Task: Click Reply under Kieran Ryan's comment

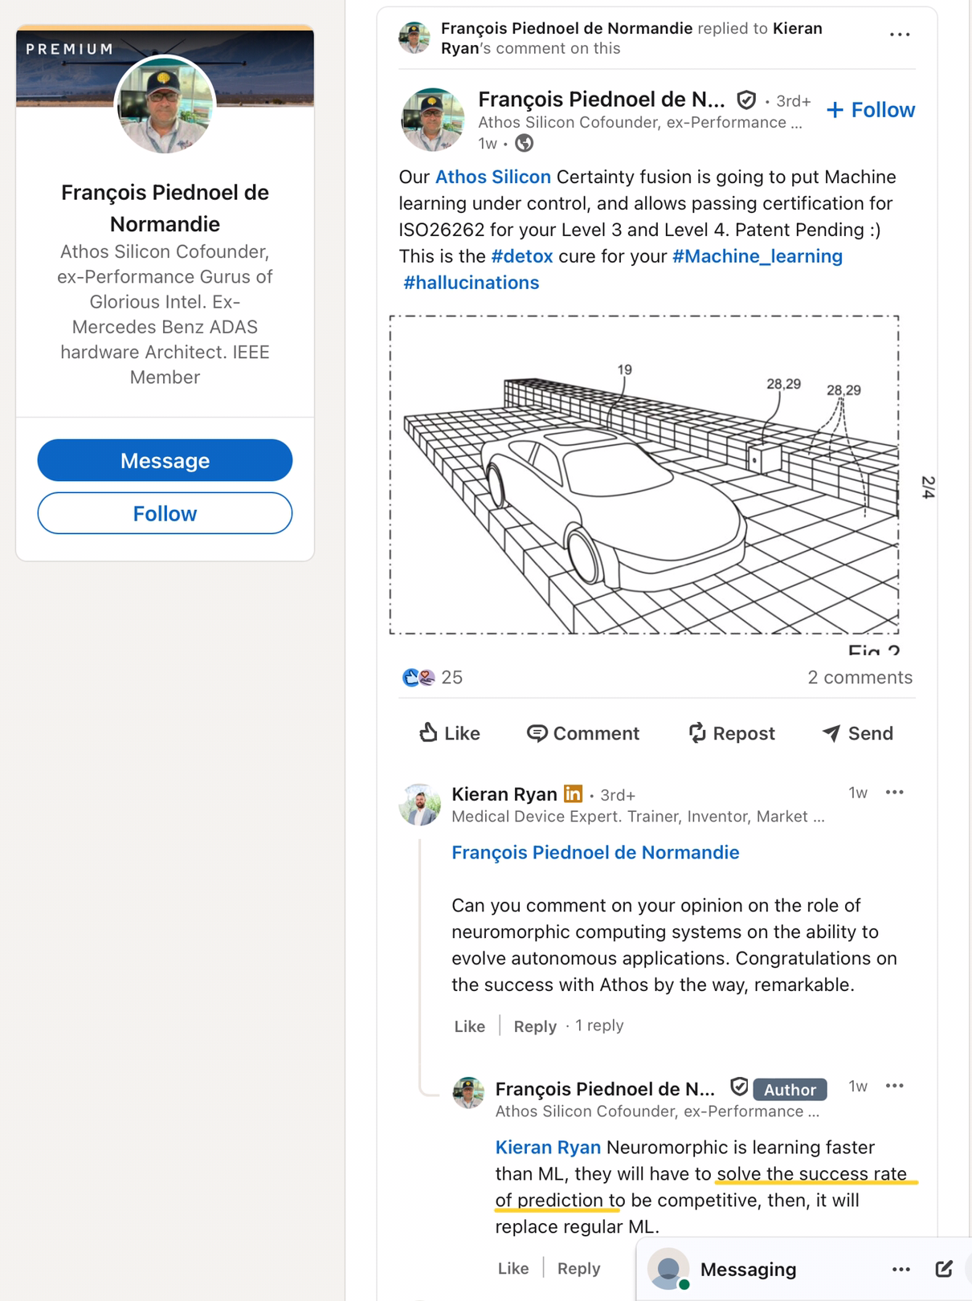Action: point(535,1026)
